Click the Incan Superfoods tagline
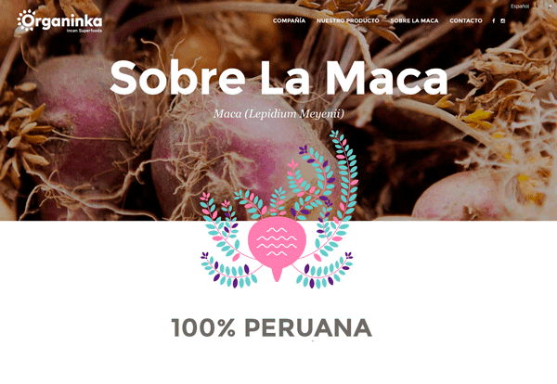Image resolution: width=557 pixels, height=384 pixels. click(84, 31)
